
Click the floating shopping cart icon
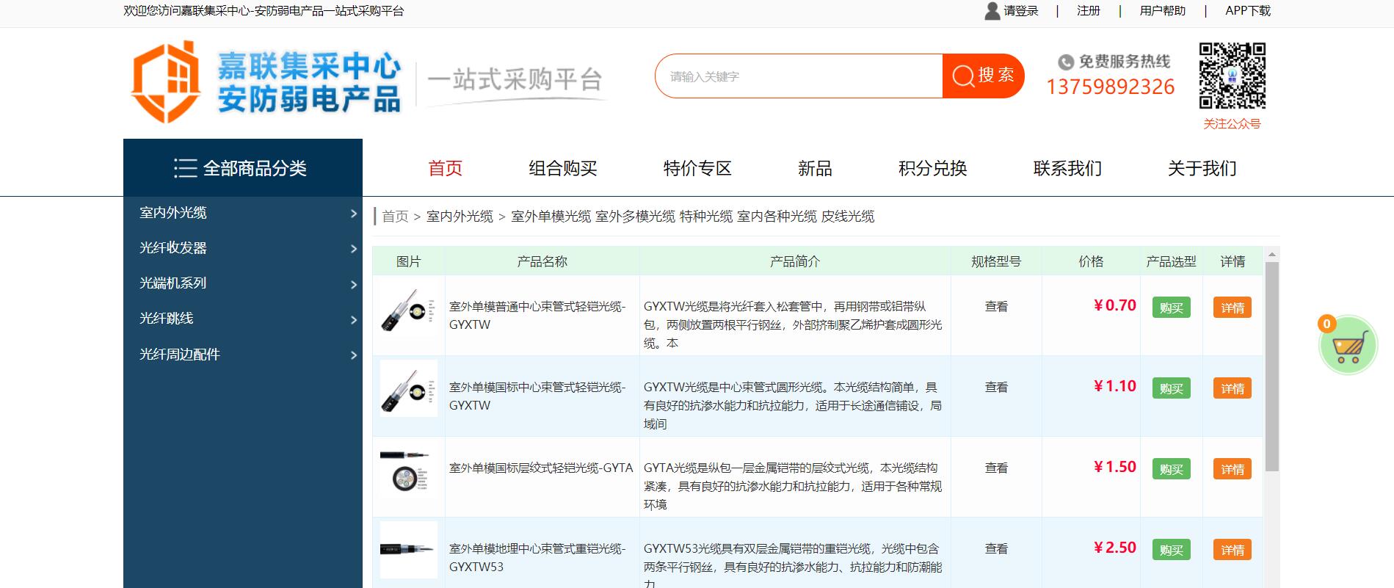coord(1348,346)
